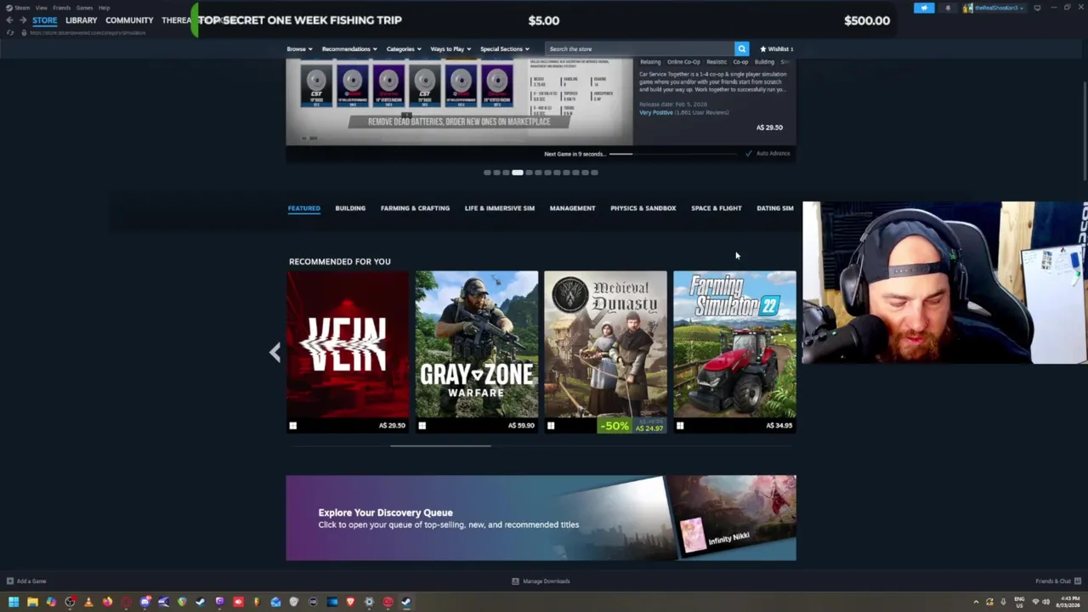The width and height of the screenshot is (1088, 612).
Task: Click the A$ 29.50 featured game price
Action: pos(769,127)
